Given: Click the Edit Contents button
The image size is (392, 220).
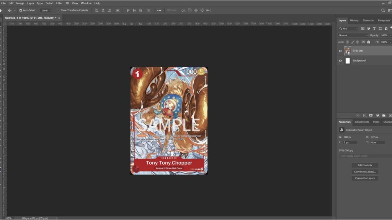Looking at the screenshot, I should point(364,165).
